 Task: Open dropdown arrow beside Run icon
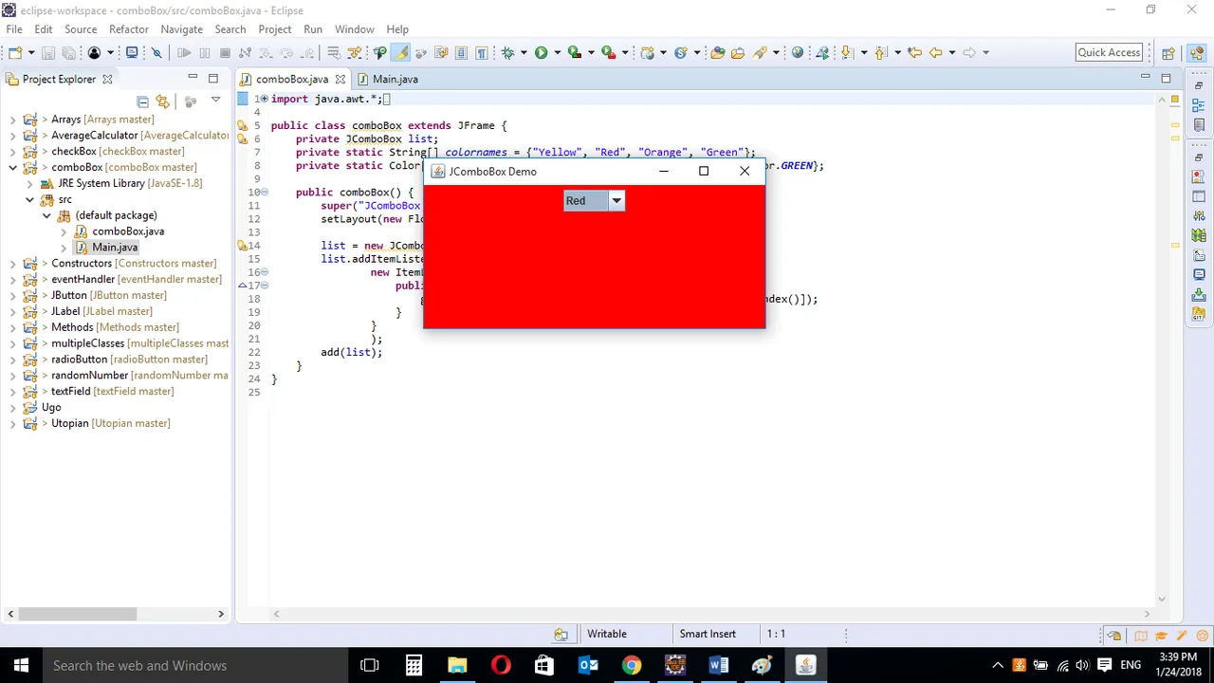557,53
